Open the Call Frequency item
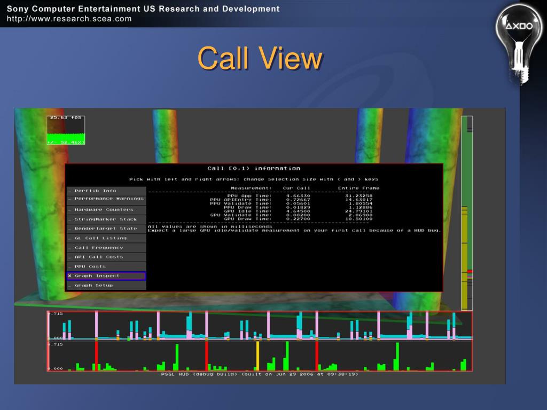547x410 pixels. 106,248
